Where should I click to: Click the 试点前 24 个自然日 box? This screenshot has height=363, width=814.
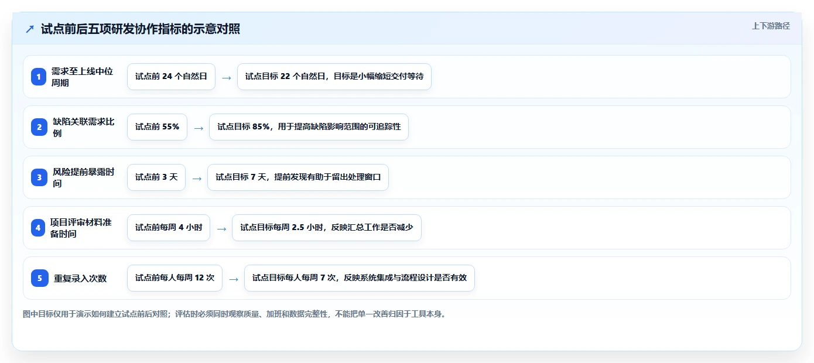(x=171, y=77)
